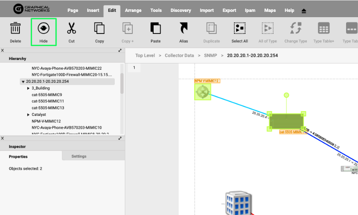The width and height of the screenshot is (358, 215).
Task: Switch to the Discovery tab
Action: point(181,10)
